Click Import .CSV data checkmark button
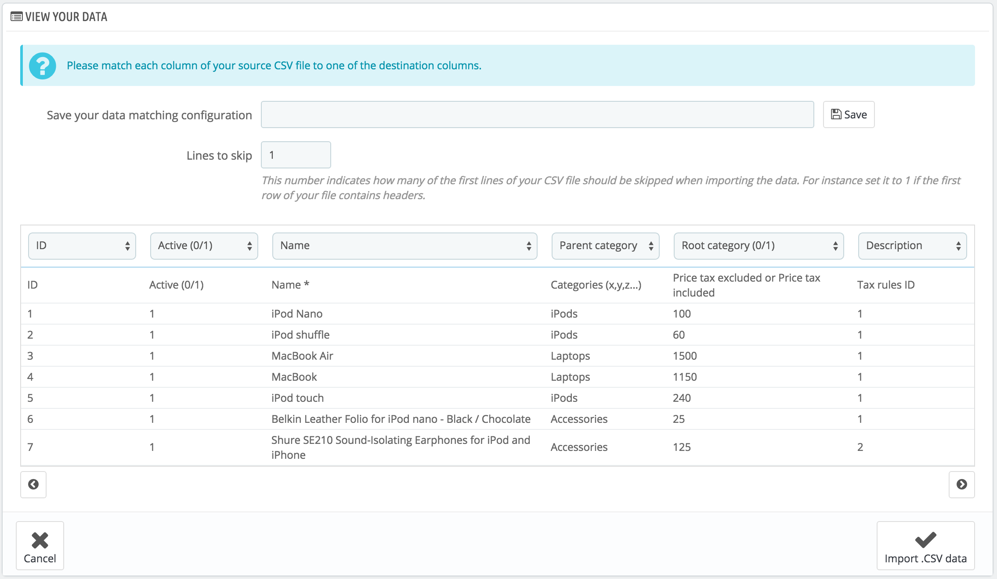This screenshot has height=579, width=997. click(x=925, y=546)
